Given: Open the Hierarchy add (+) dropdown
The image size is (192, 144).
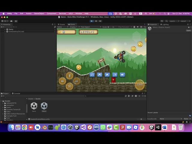Looking at the screenshot, I should (2, 27).
